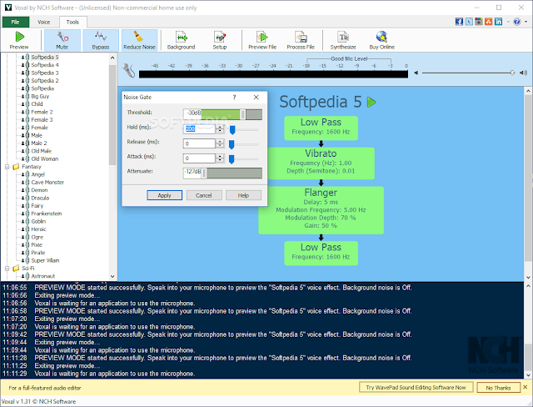
Task: Adjust the Attenuate slider
Action: tap(204, 173)
